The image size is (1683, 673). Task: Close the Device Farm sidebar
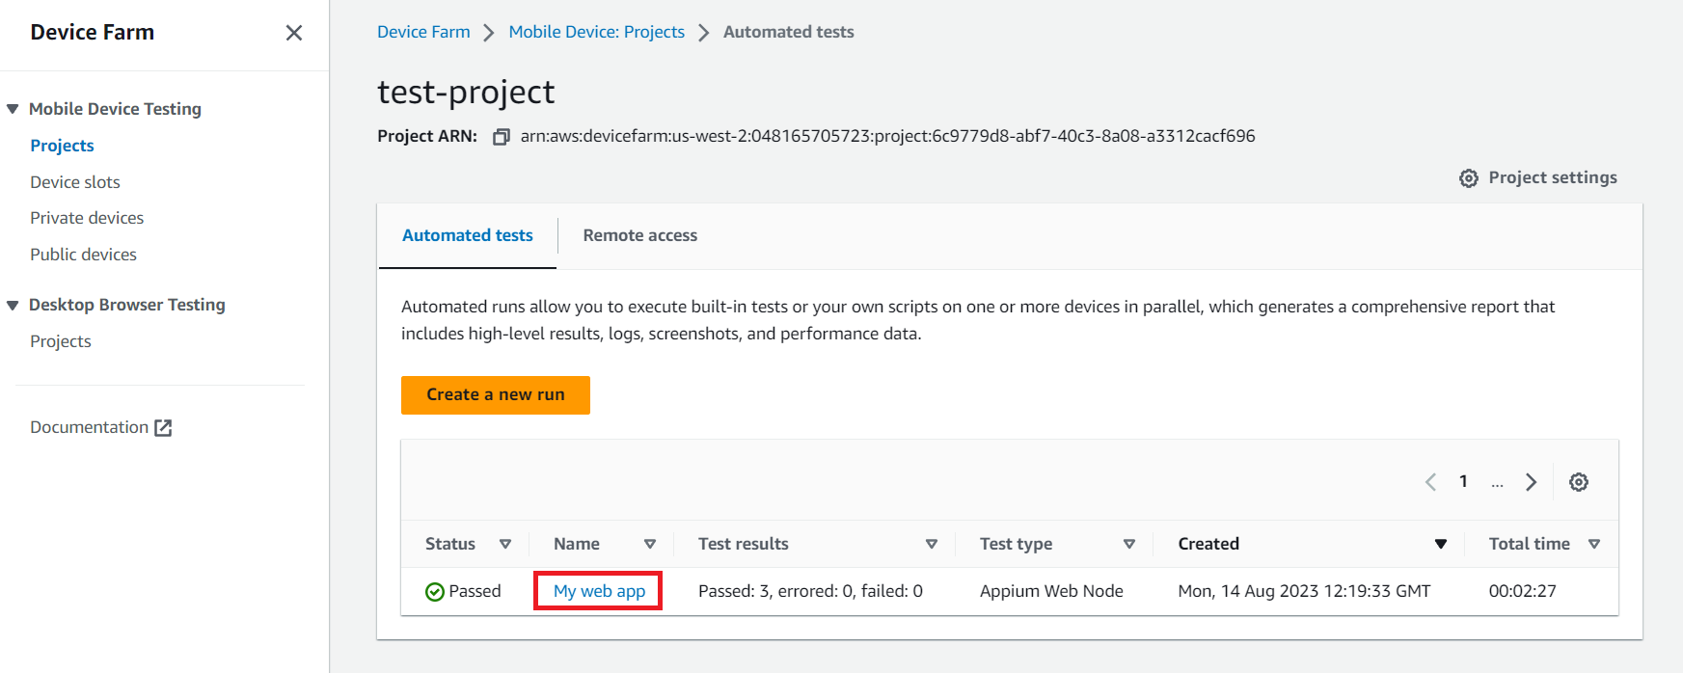point(294,33)
